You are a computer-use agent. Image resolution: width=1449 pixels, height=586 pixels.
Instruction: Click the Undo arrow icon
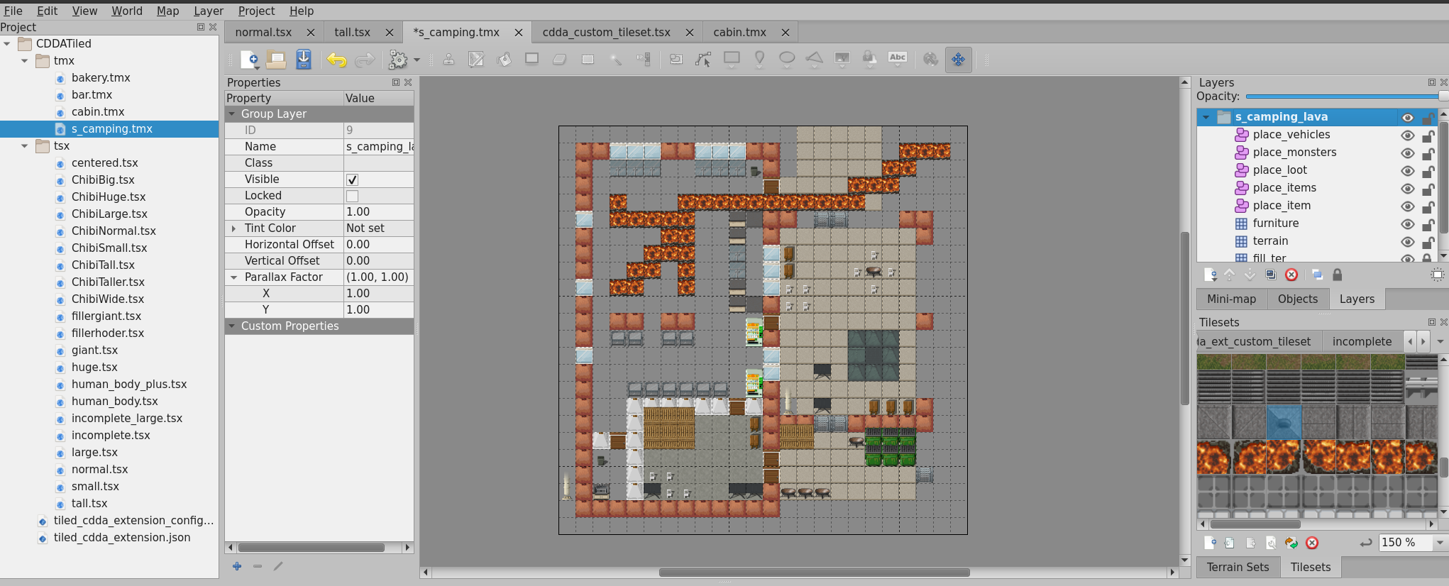click(336, 60)
